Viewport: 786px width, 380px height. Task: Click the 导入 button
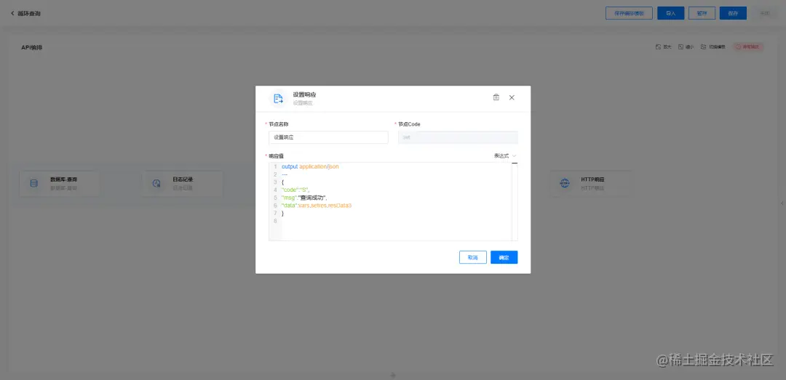pyautogui.click(x=671, y=13)
